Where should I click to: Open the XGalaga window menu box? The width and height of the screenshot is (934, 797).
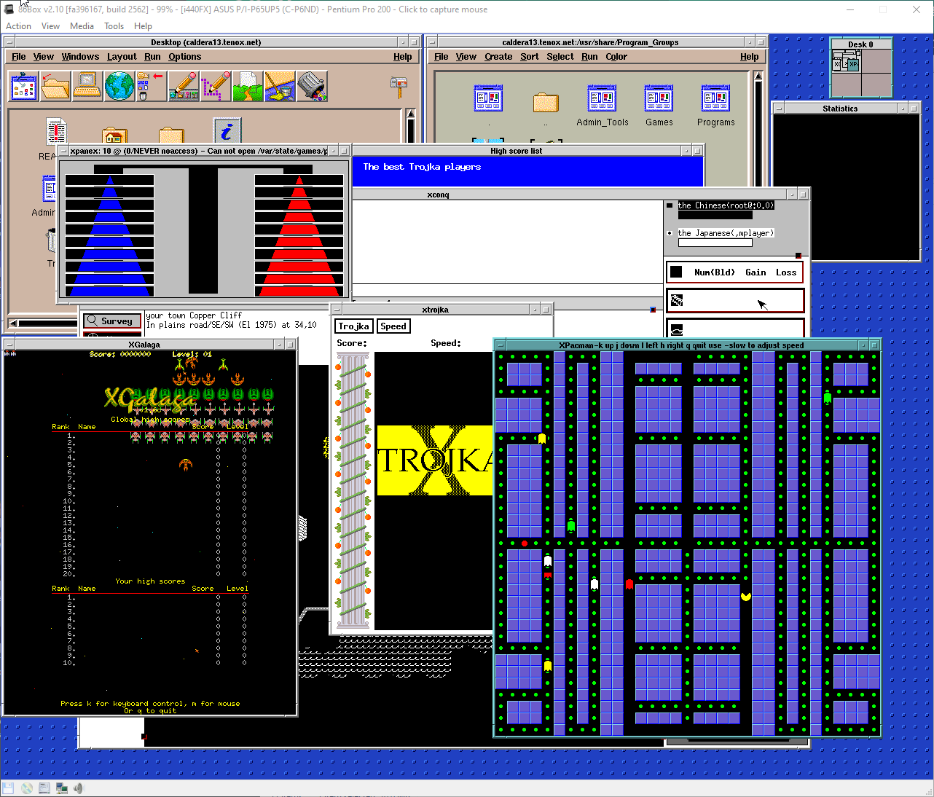[9, 344]
